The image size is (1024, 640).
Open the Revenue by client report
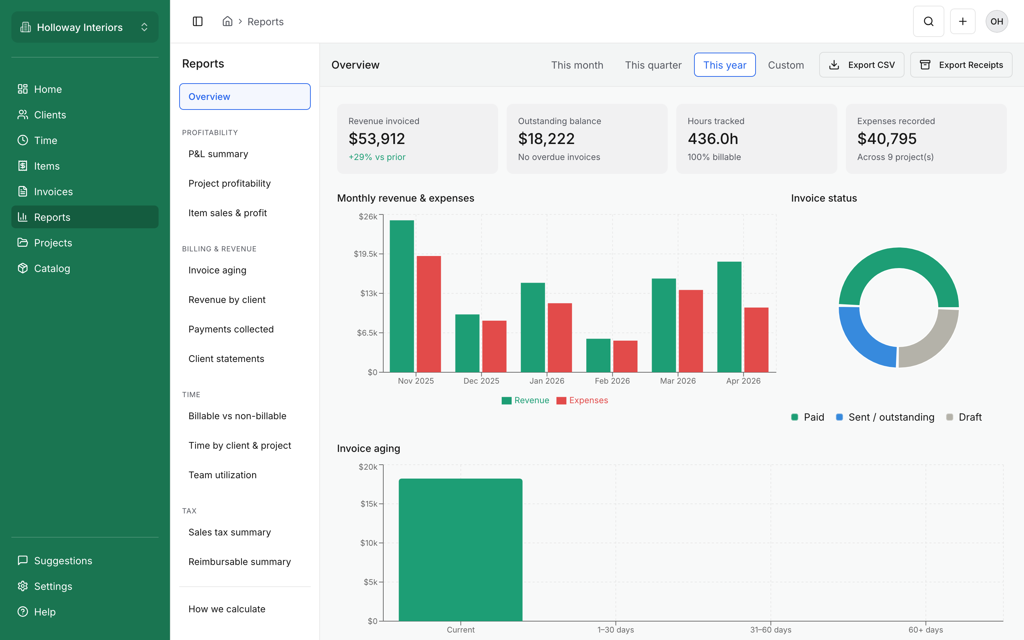pos(245,300)
